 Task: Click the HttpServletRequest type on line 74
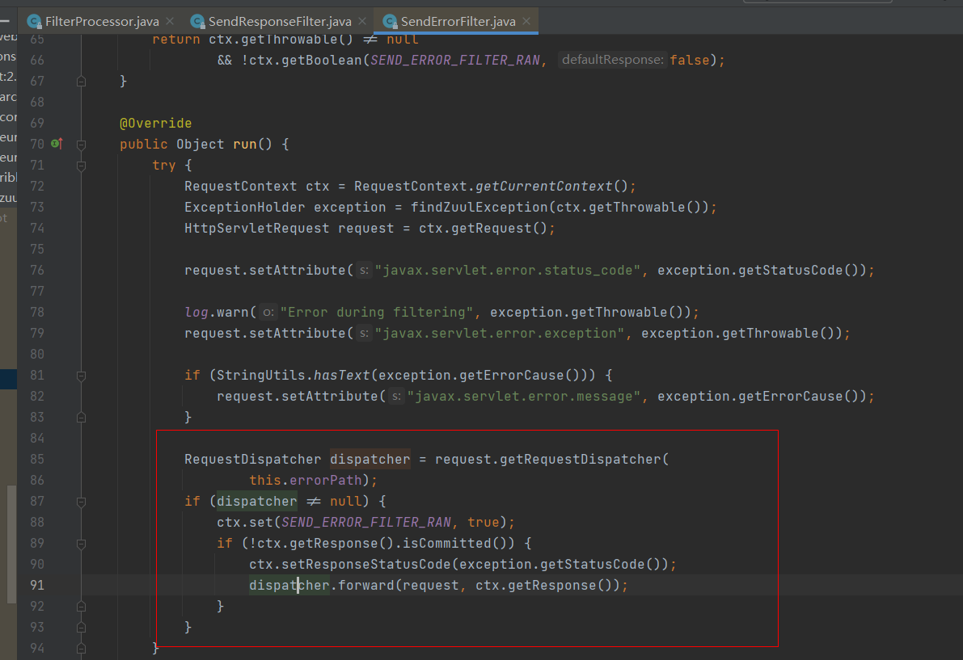(256, 228)
